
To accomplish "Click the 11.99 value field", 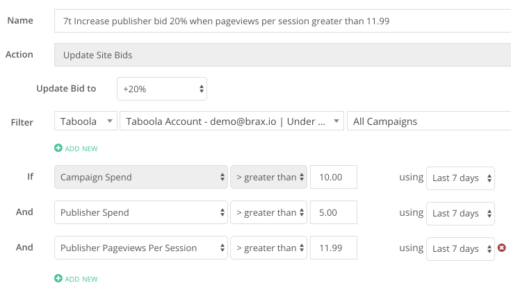I will (x=334, y=248).
